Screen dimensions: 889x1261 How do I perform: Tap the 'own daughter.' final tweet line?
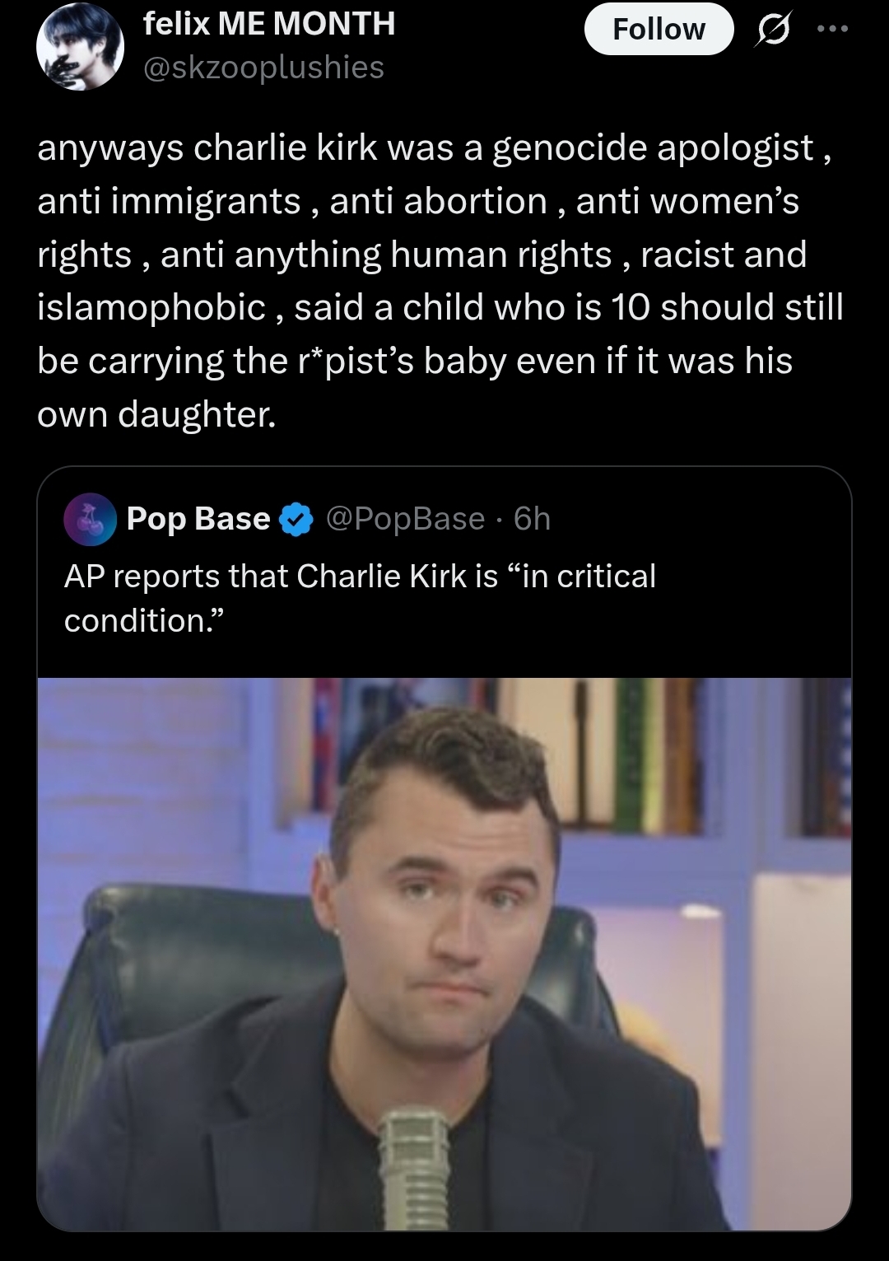[156, 414]
